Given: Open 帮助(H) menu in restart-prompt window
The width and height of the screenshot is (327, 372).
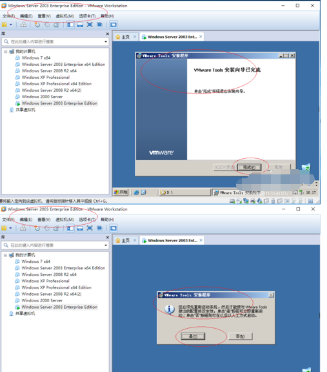Looking at the screenshot, I should [107, 220].
